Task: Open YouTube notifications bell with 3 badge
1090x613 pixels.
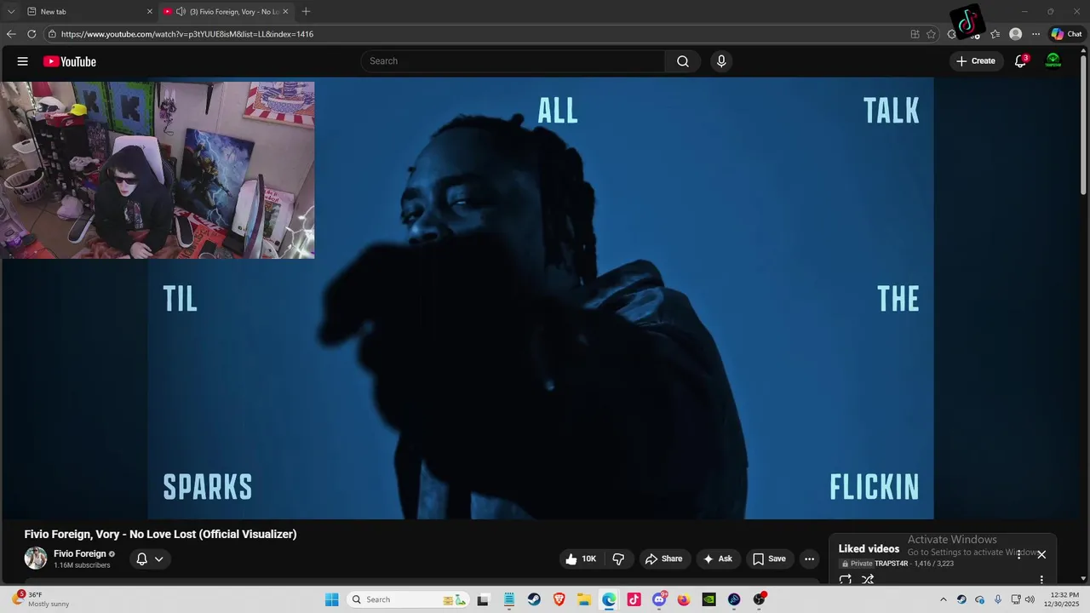Action: [x=1020, y=61]
